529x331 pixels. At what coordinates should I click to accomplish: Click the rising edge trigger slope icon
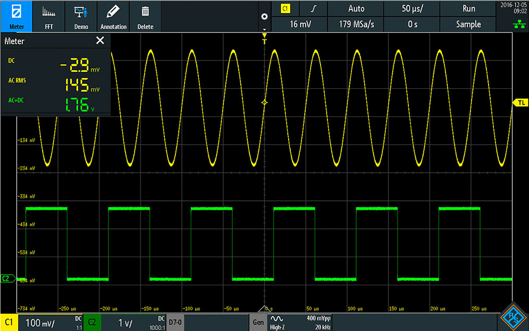pyautogui.click(x=314, y=9)
